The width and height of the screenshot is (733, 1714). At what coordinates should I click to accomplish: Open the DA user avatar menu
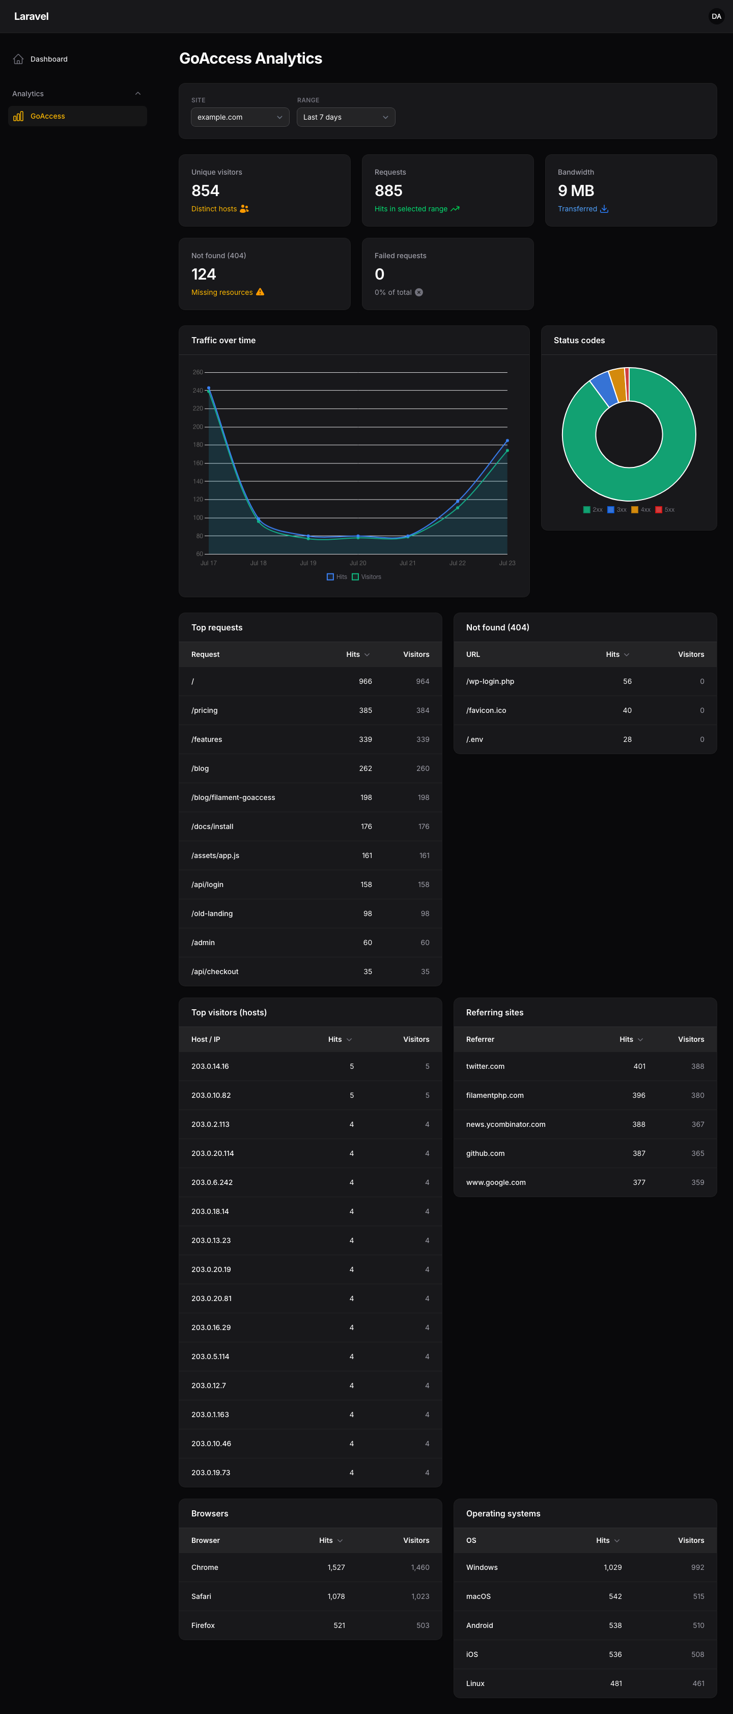pyautogui.click(x=716, y=17)
